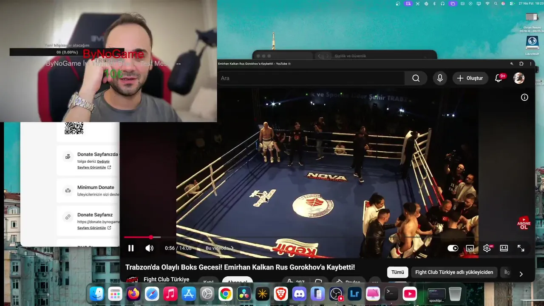Switch to theater mode icon
This screenshot has width=544, height=306.
[504, 248]
